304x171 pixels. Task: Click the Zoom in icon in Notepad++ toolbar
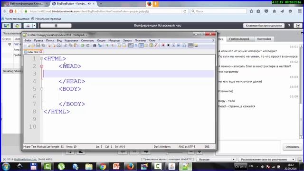107,46
